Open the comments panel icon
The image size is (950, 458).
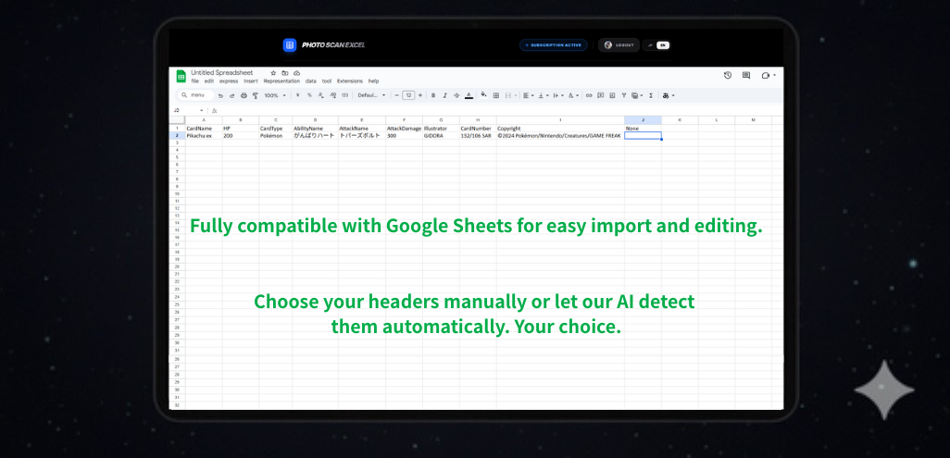745,75
